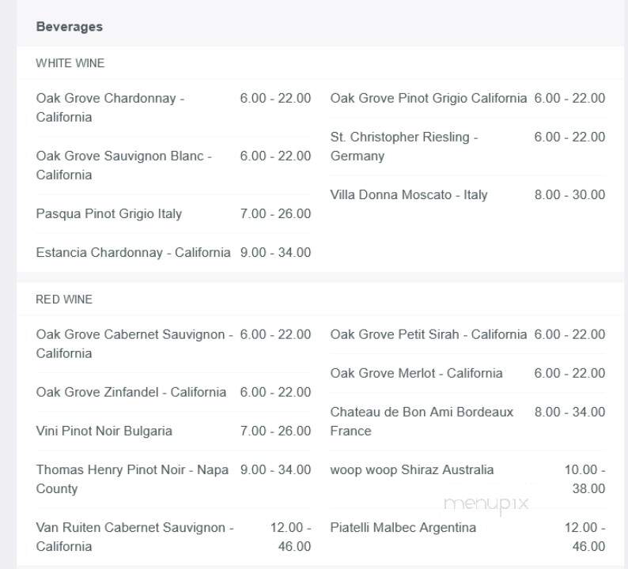Image resolution: width=628 pixels, height=569 pixels.
Task: Click Villa Donna Moscato - Italy
Action: click(408, 194)
